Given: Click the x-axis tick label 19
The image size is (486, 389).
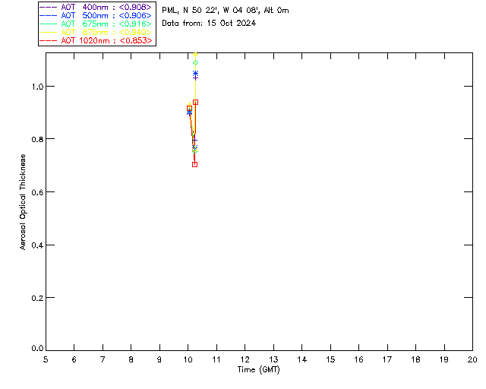Looking at the screenshot, I should point(444,359).
